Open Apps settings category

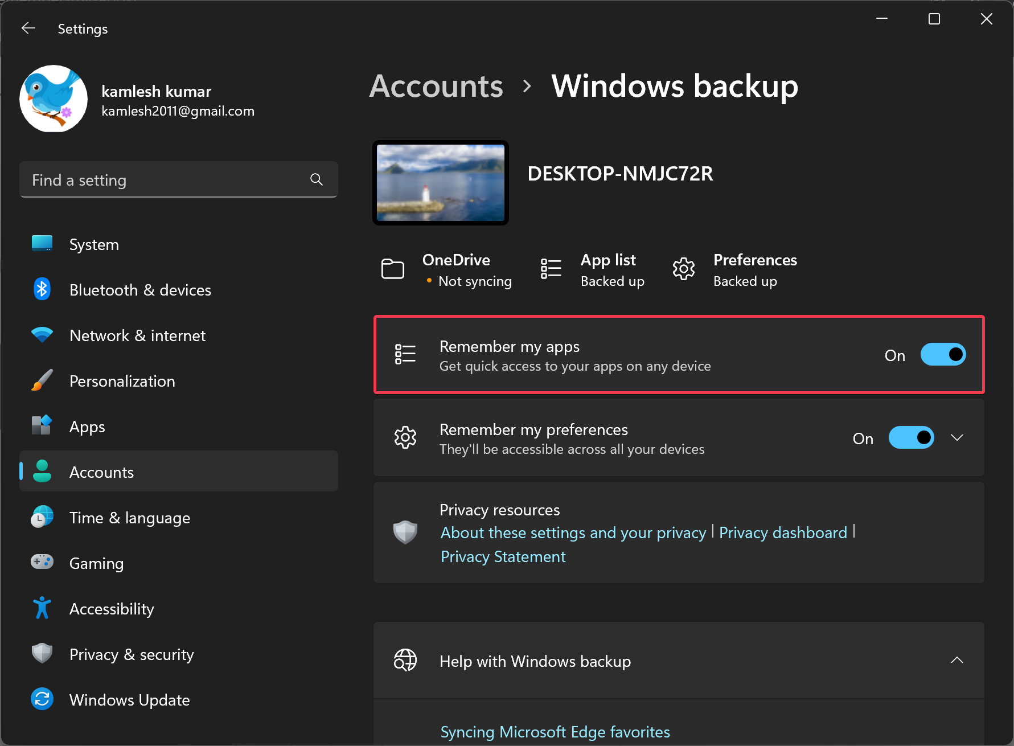[x=179, y=426]
